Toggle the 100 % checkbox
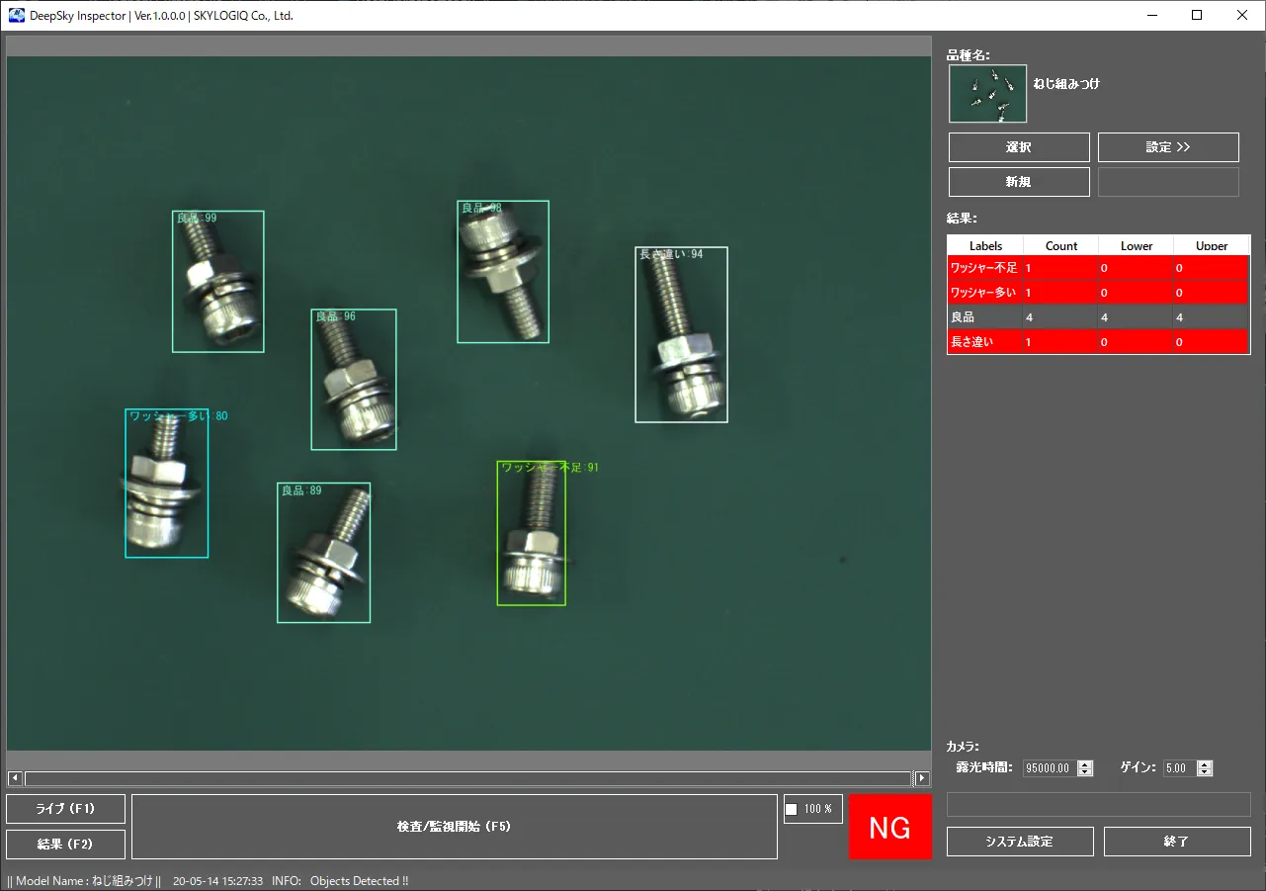Screen dimensions: 1266x891 (x=791, y=810)
